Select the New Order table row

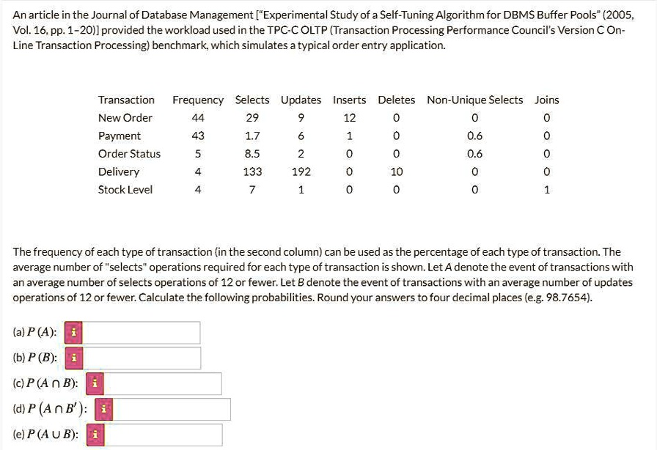[x=127, y=117]
